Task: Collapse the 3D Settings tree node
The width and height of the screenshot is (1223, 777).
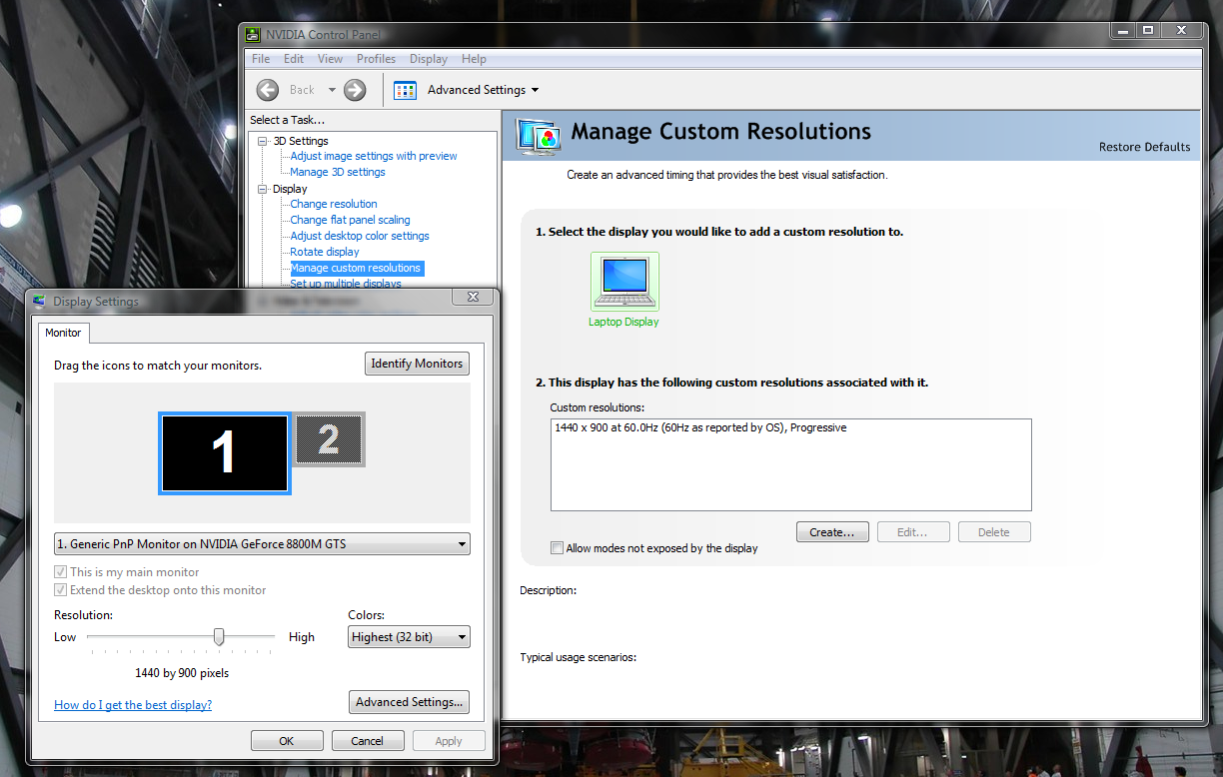Action: coord(263,141)
